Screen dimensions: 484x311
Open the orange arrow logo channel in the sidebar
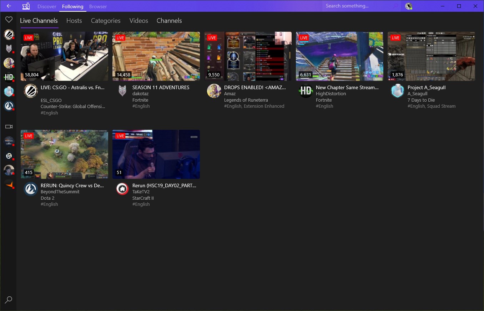9,184
